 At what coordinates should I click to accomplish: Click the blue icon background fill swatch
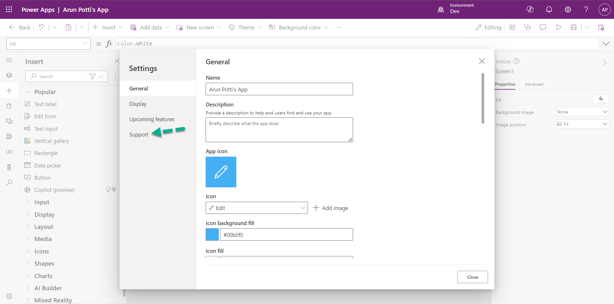click(x=212, y=234)
